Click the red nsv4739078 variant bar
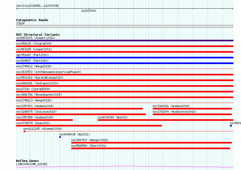The height and width of the screenshot is (170, 241). coord(89,126)
